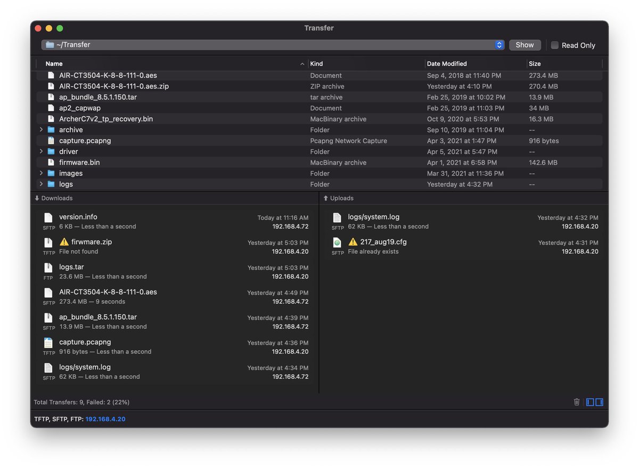Click the archive folder icon
Image resolution: width=639 pixels, height=468 pixels.
[x=51, y=130]
